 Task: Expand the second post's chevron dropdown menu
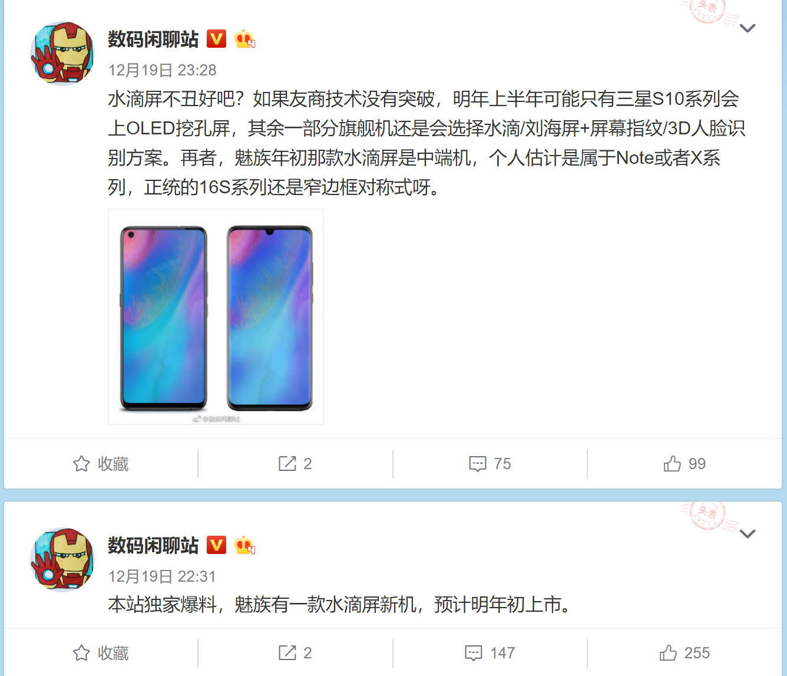(x=748, y=534)
